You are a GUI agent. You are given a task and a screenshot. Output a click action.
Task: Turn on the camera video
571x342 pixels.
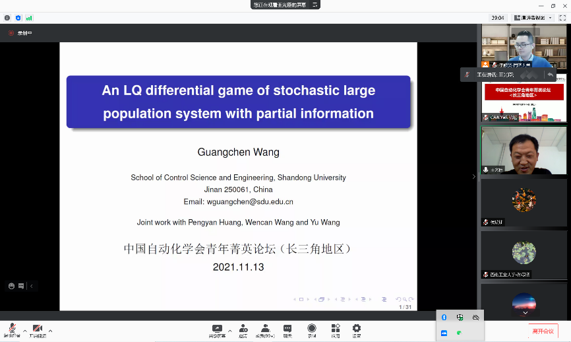click(38, 329)
